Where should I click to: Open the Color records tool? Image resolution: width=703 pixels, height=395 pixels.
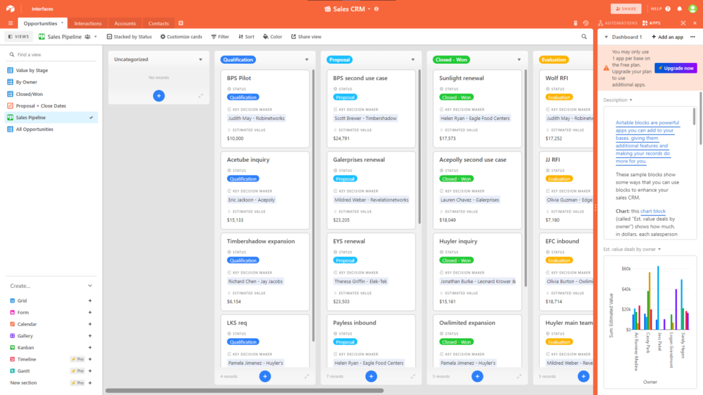[x=273, y=36]
